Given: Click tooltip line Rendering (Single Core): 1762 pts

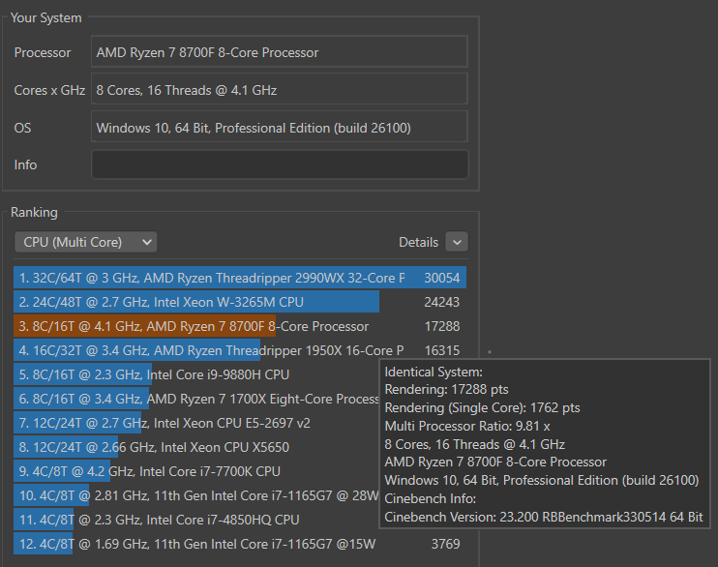Looking at the screenshot, I should coord(482,407).
